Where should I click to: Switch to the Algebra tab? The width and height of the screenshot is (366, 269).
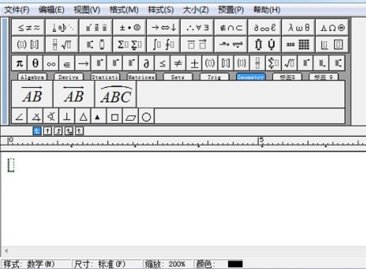[x=32, y=77]
